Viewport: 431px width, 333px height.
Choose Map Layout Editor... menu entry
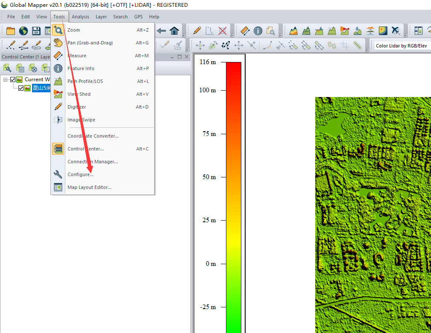pos(103,187)
